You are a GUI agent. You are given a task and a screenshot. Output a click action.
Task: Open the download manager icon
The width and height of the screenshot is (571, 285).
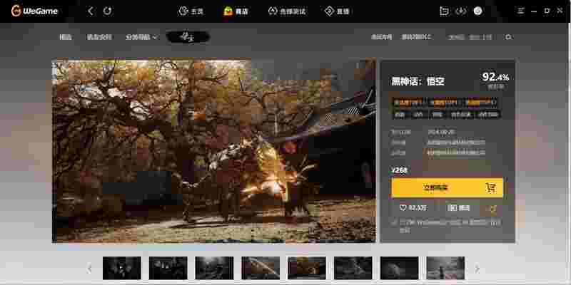pos(461,11)
